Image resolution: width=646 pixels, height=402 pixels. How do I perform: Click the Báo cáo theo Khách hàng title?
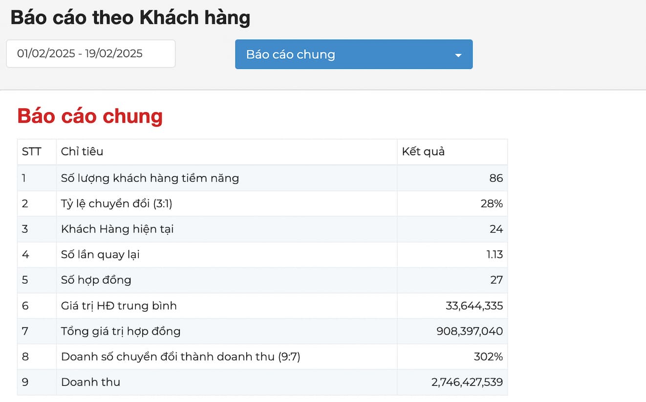tap(130, 18)
